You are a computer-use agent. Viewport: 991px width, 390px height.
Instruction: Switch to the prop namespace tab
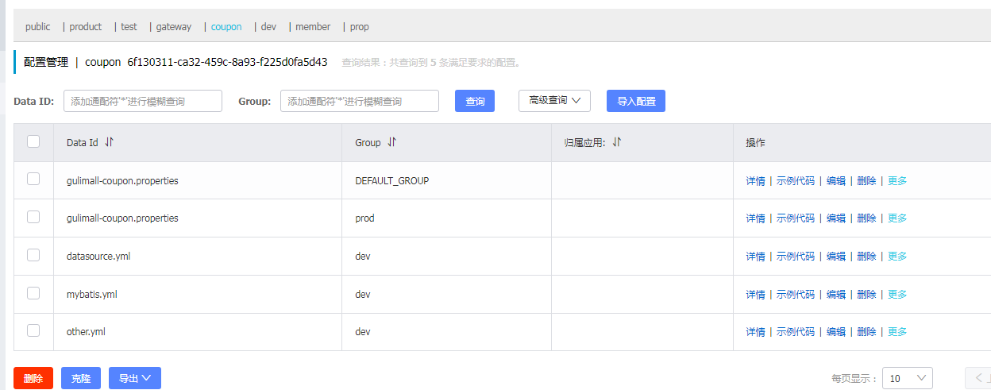point(360,26)
